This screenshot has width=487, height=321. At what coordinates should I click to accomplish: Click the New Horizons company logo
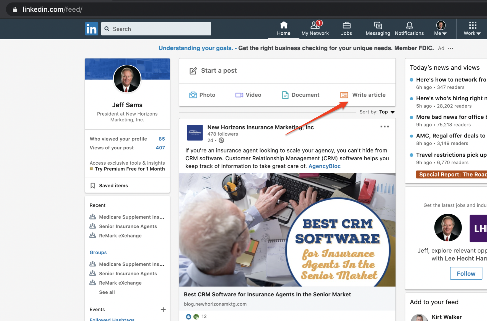pyautogui.click(x=195, y=133)
